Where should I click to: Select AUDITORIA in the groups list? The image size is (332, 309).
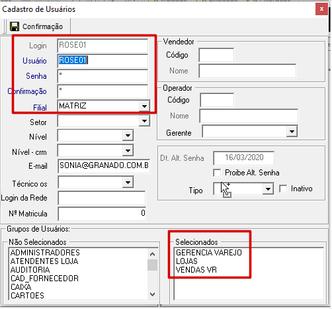click(x=30, y=270)
